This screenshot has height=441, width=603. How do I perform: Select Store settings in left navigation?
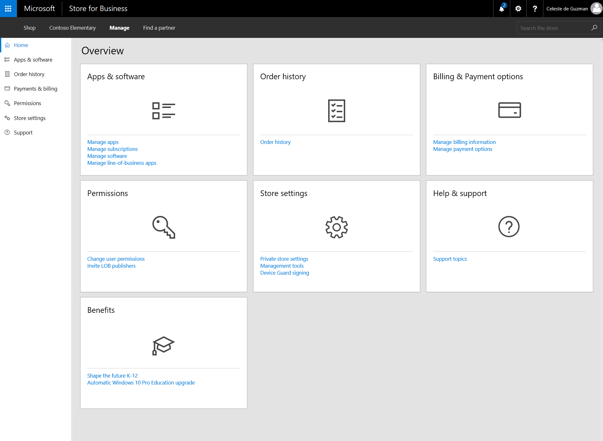(30, 118)
